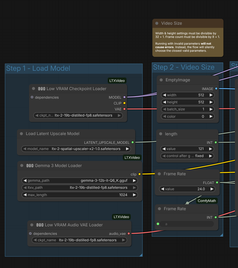The image size is (238, 268).
Task: Click resize corner of Step 2 group
Action: click(222, 235)
